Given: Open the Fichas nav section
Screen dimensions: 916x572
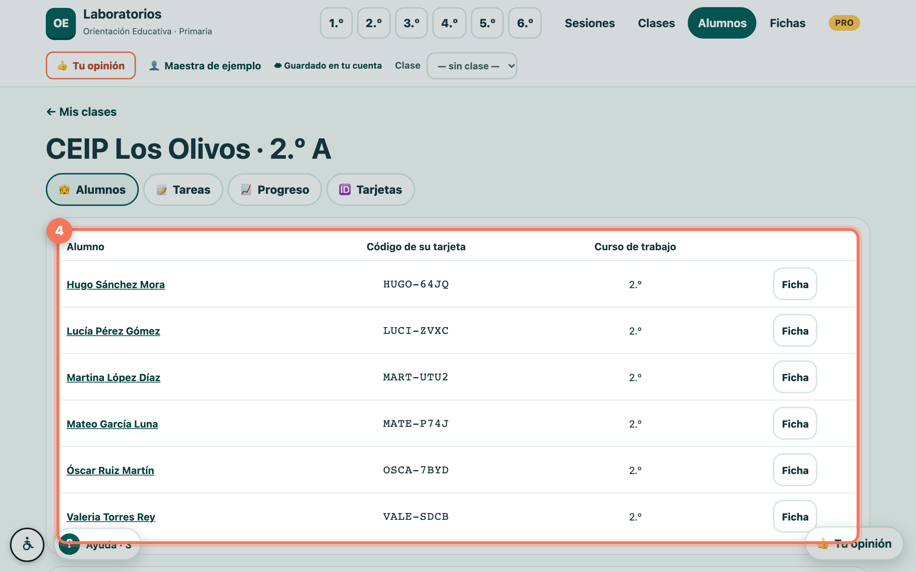Looking at the screenshot, I should click(x=787, y=23).
